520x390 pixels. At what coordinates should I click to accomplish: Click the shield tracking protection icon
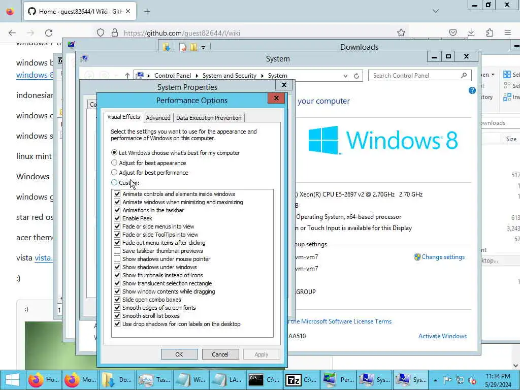point(101,32)
